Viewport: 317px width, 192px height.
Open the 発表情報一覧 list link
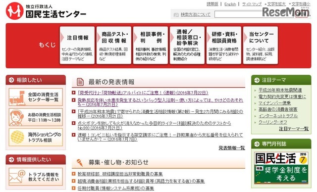pos(232,148)
